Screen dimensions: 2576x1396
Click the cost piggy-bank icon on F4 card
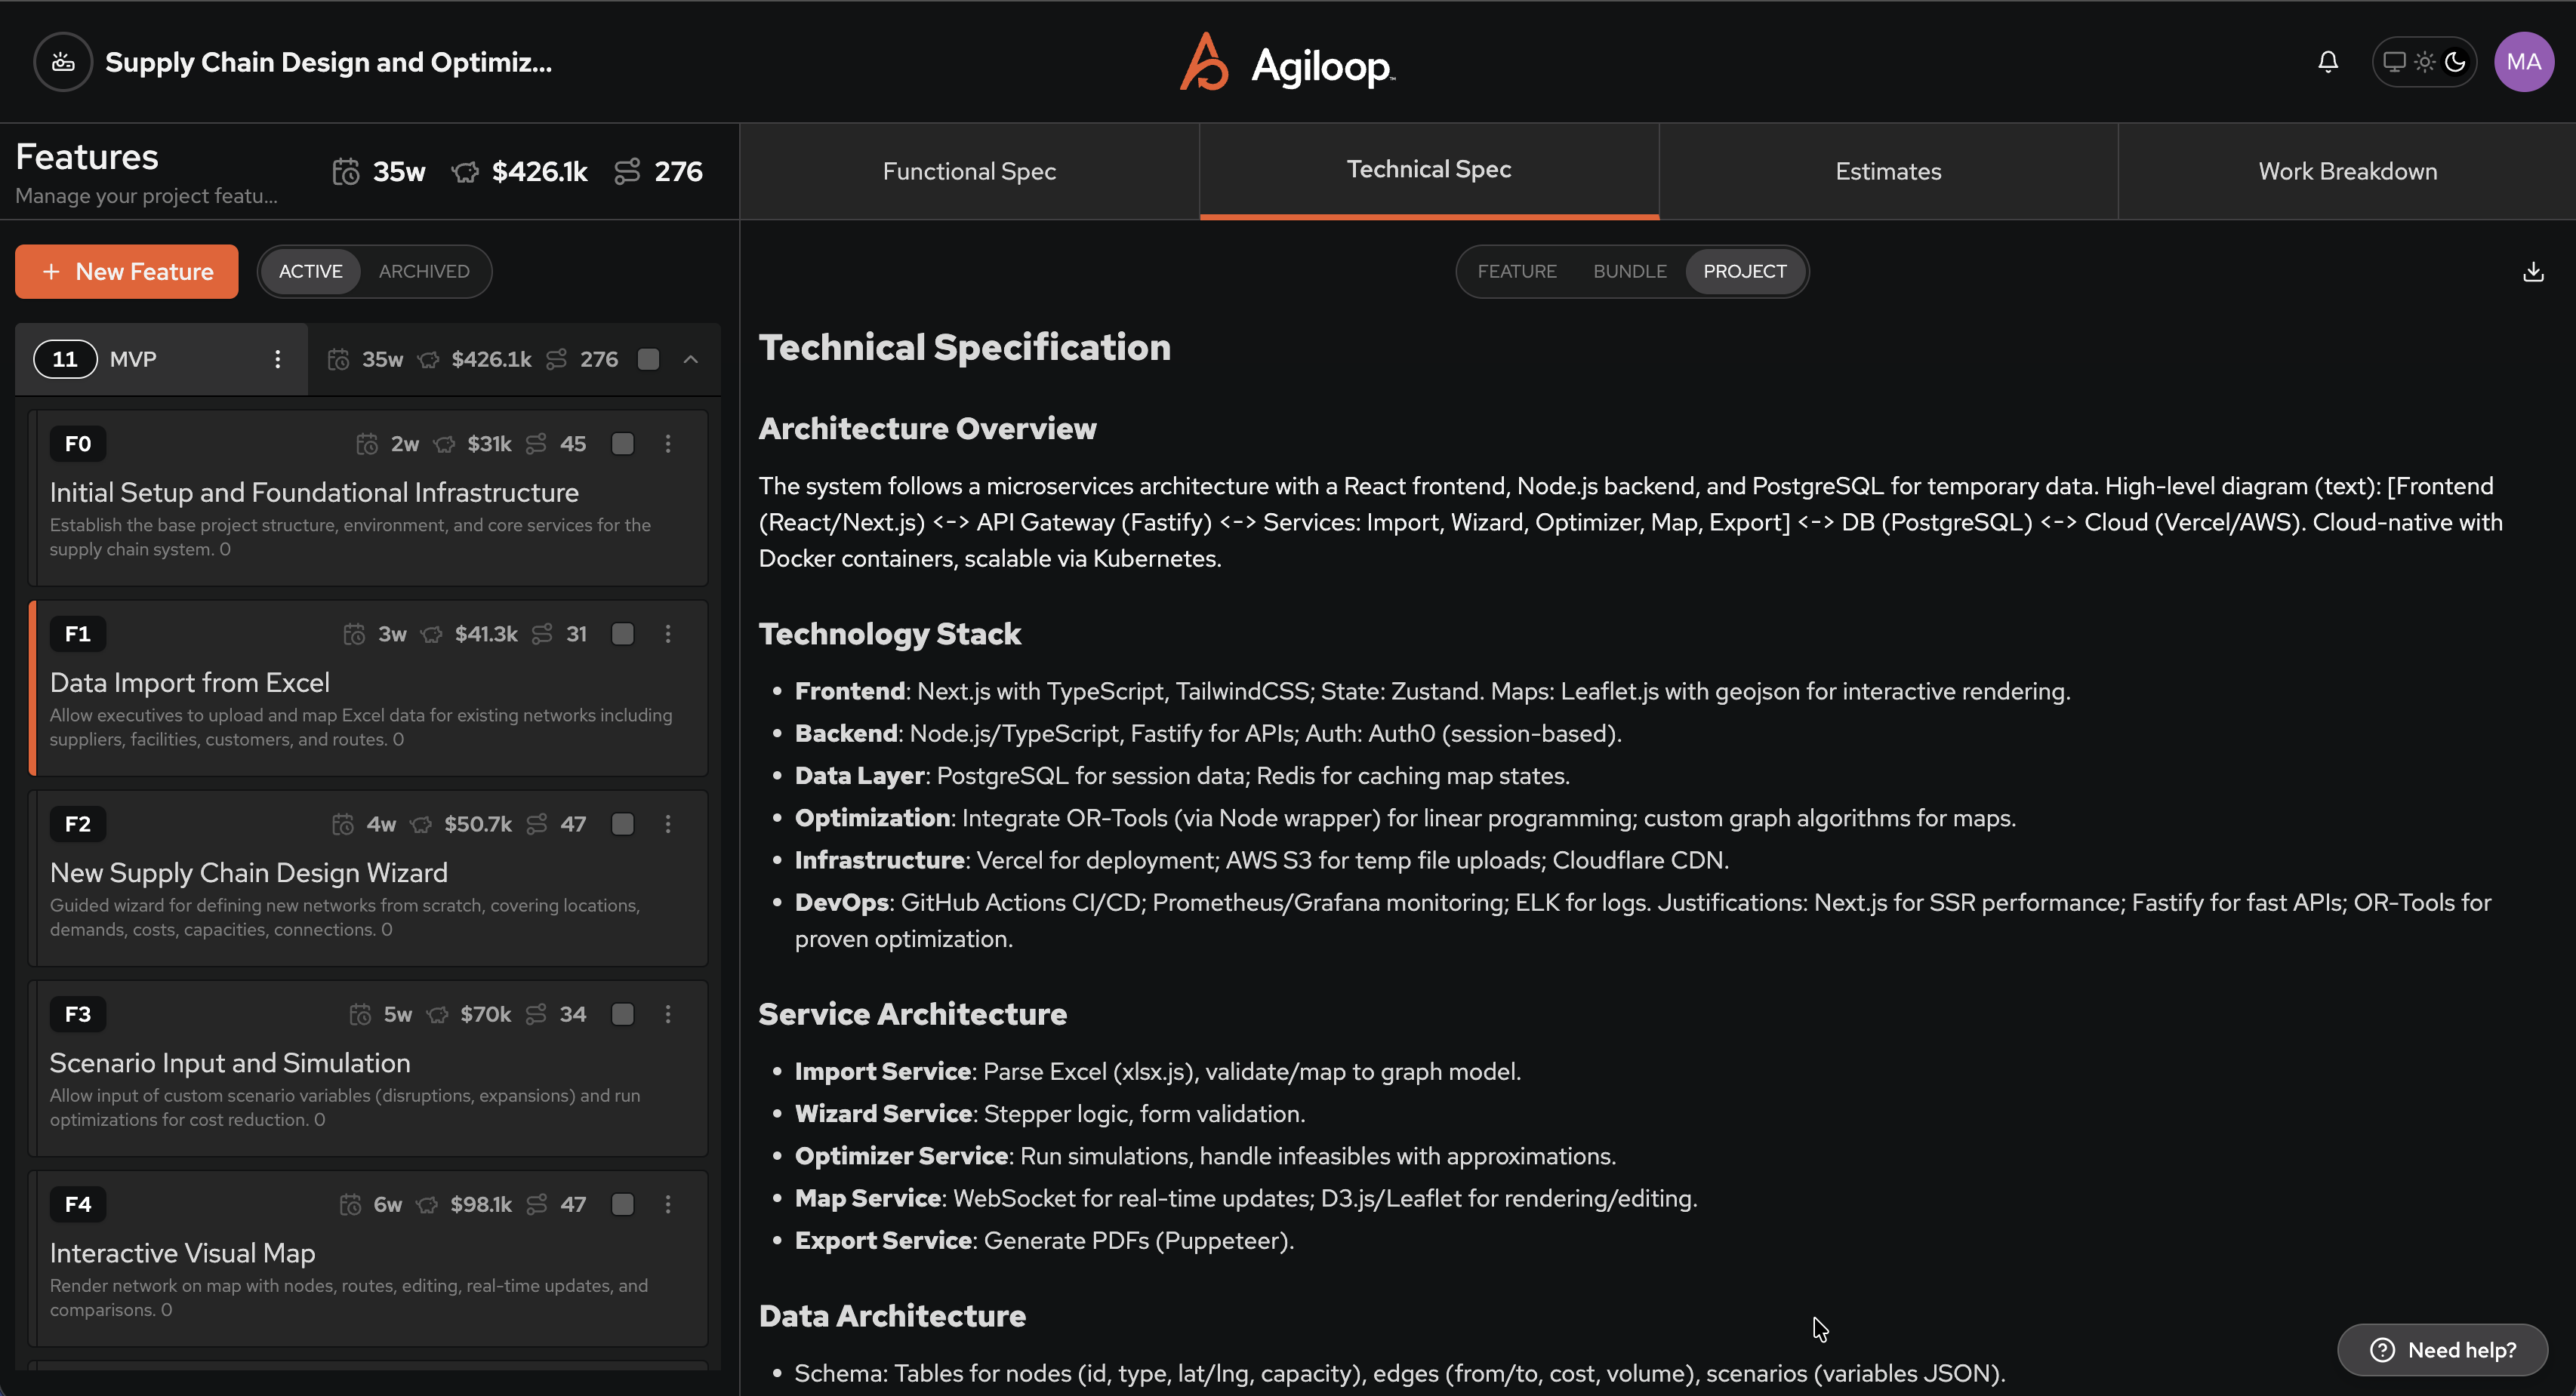click(x=428, y=1204)
